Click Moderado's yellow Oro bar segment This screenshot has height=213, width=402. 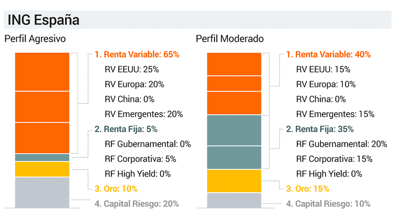(234, 181)
